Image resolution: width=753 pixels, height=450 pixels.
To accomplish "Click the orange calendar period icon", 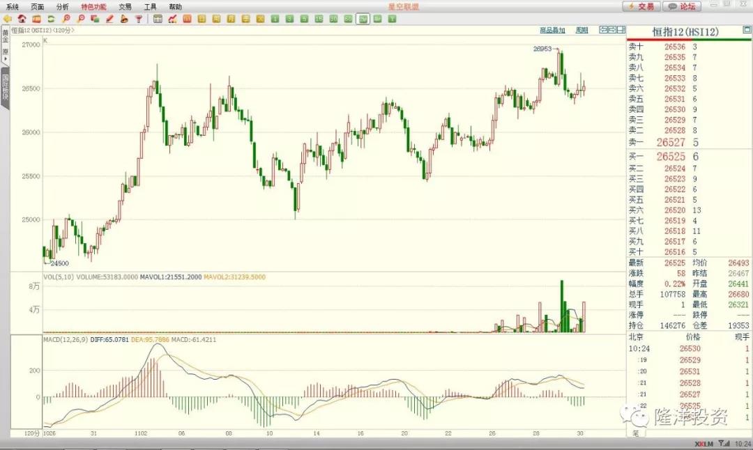I will (188, 20).
